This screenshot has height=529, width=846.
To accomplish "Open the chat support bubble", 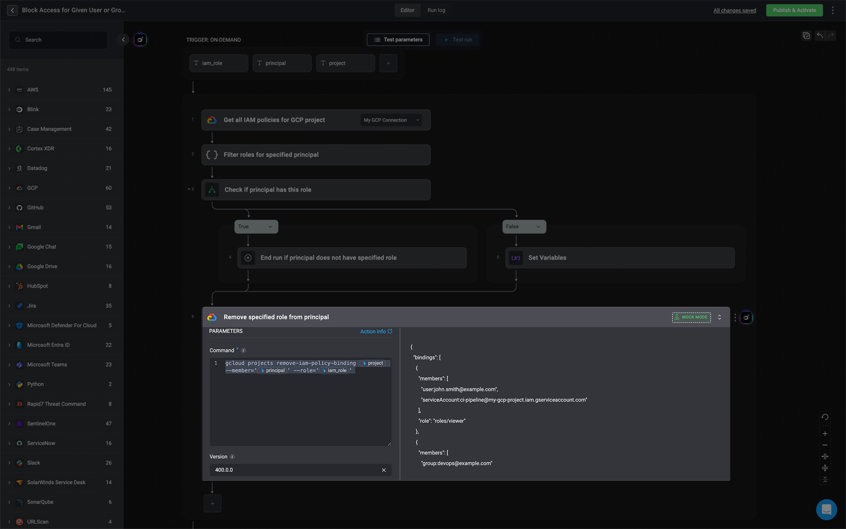I will click(826, 509).
